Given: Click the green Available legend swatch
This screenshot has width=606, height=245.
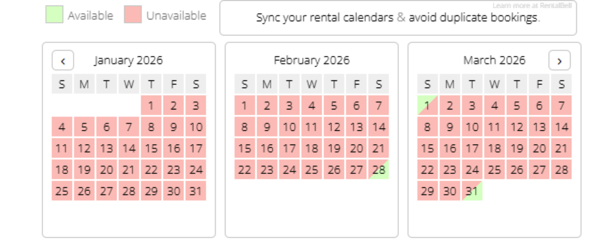Looking at the screenshot, I should click(x=54, y=14).
